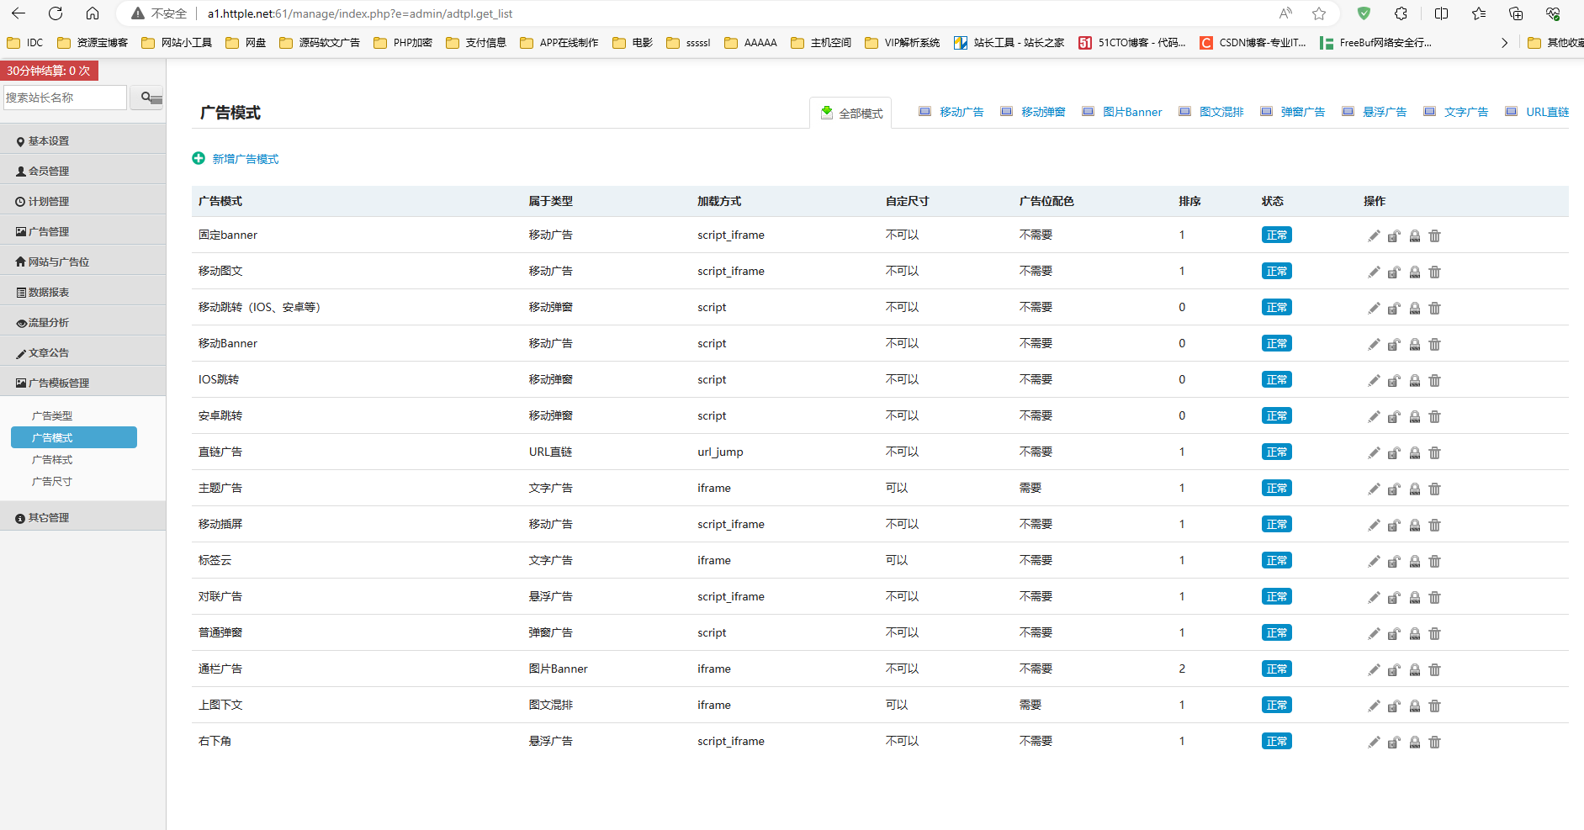Viewport: 1584px width, 830px height.
Task: Click the edit pencil for 固定banner row
Action: coord(1374,236)
